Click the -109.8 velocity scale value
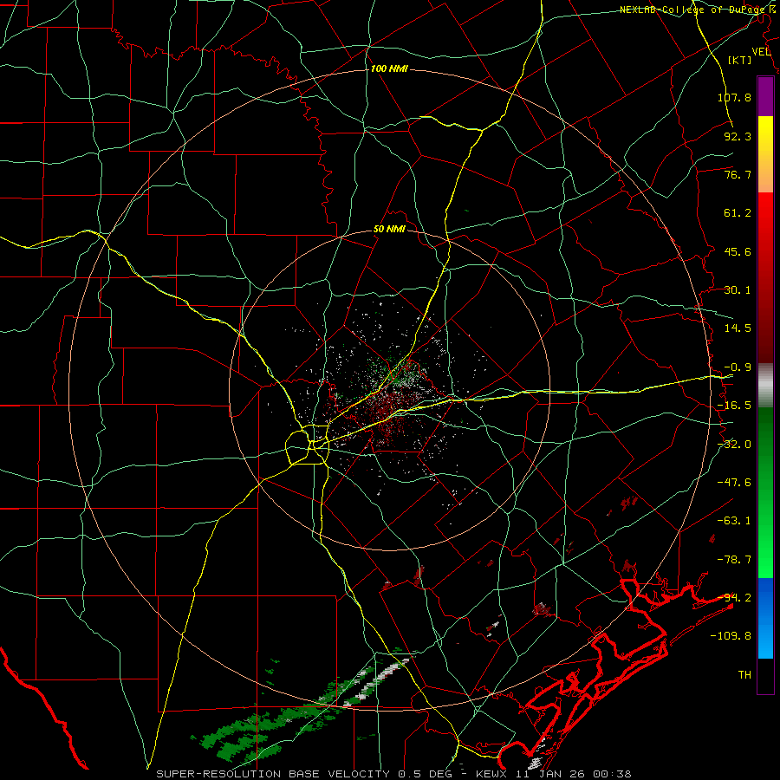This screenshot has width=780, height=780. (731, 636)
